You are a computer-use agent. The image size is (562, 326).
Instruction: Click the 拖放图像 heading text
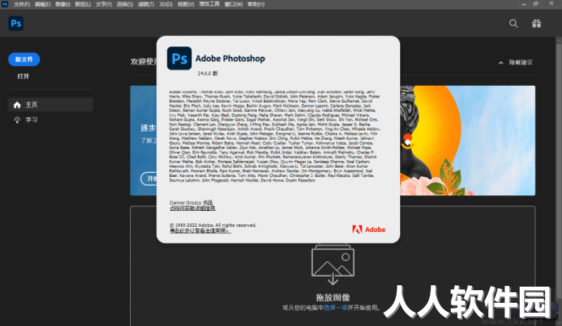[333, 297]
